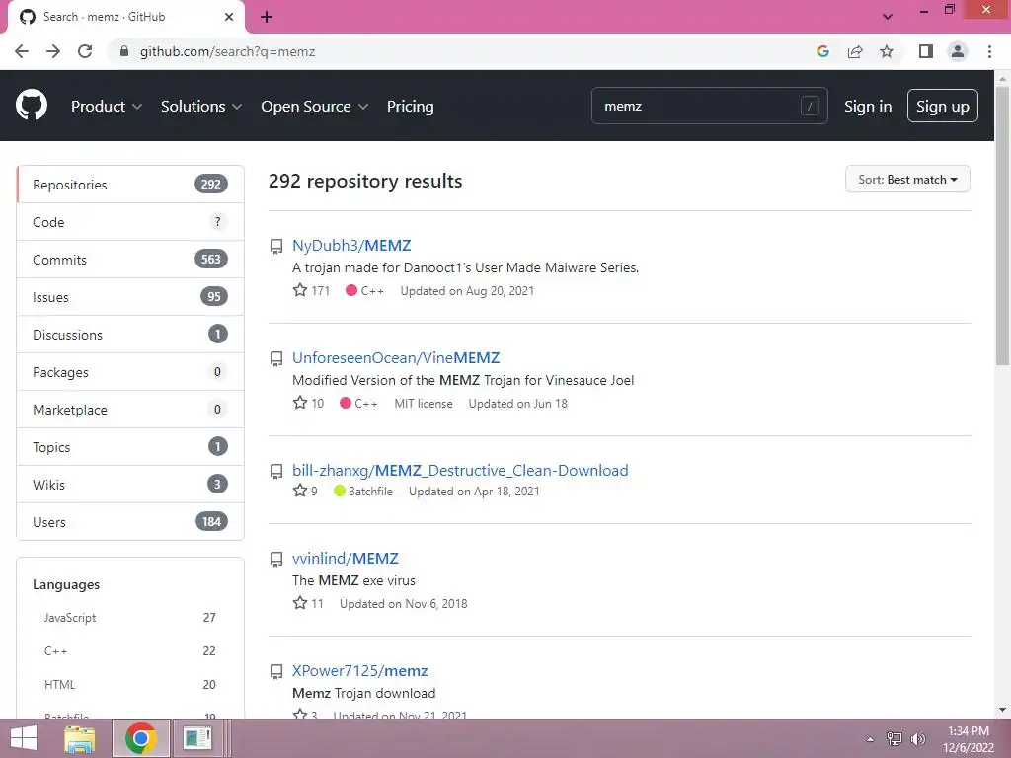Expand the Open Source menu
Image resolution: width=1011 pixels, height=758 pixels.
pyautogui.click(x=315, y=107)
